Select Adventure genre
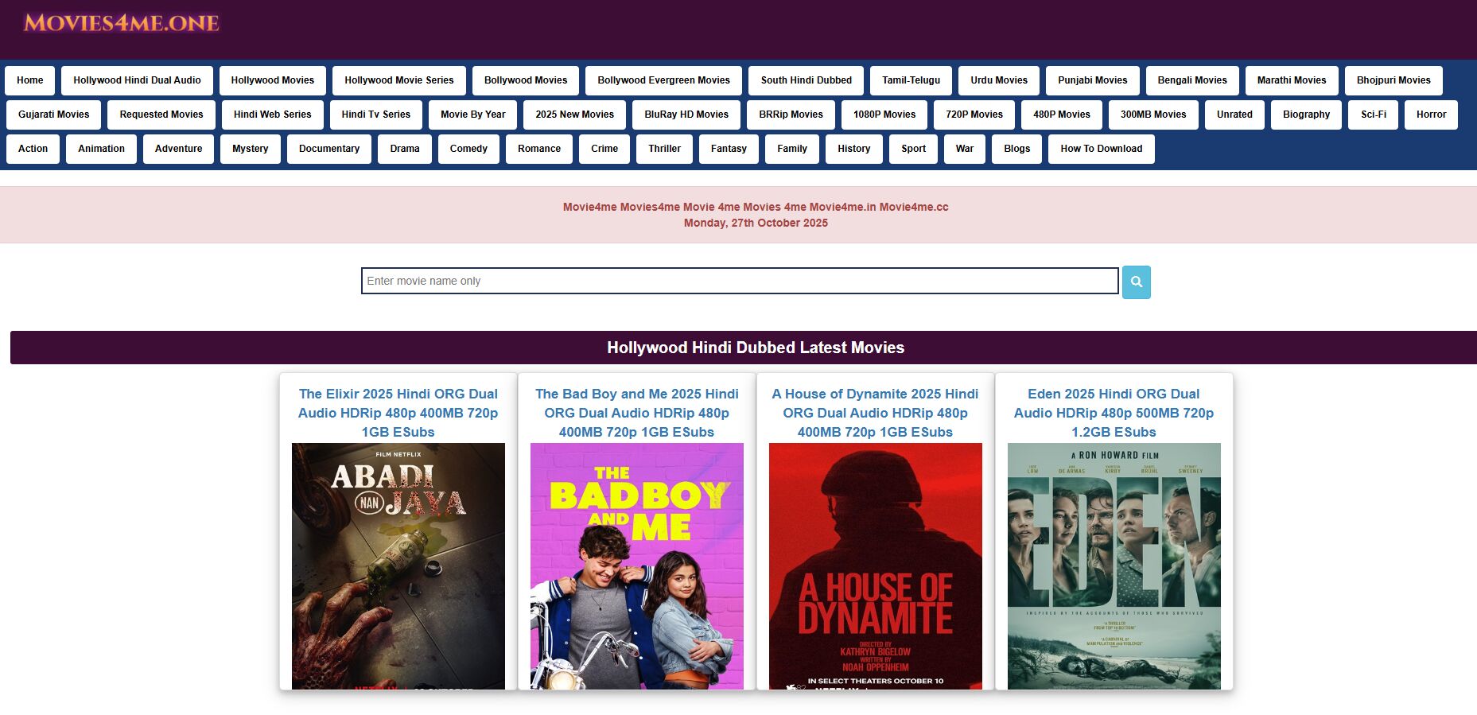The image size is (1477, 715). tap(179, 149)
